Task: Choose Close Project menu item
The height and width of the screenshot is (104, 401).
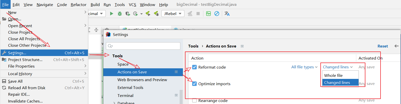Action: pyautogui.click(x=44, y=32)
